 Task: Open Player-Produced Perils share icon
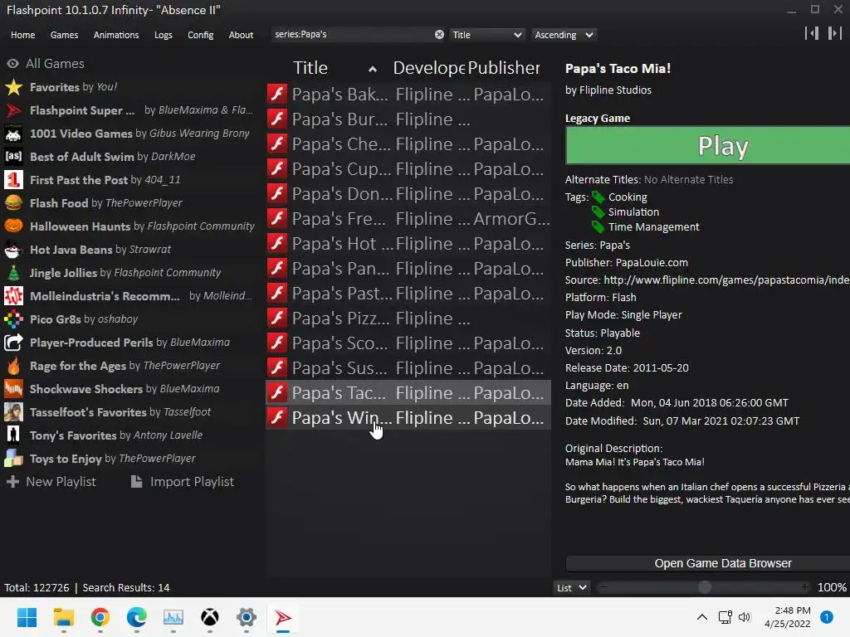pyautogui.click(x=13, y=343)
